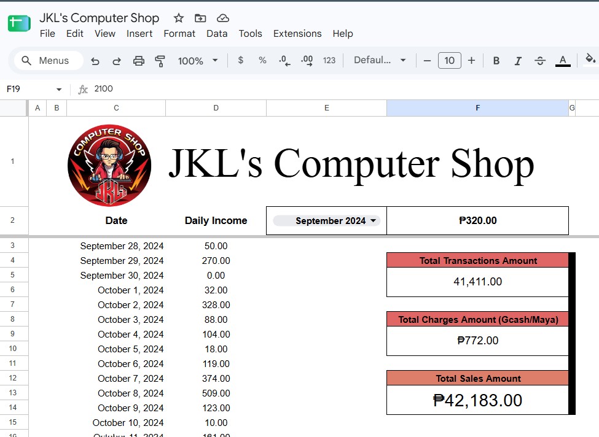Activate the paint format tool
This screenshot has width=599, height=437.
[x=160, y=61]
